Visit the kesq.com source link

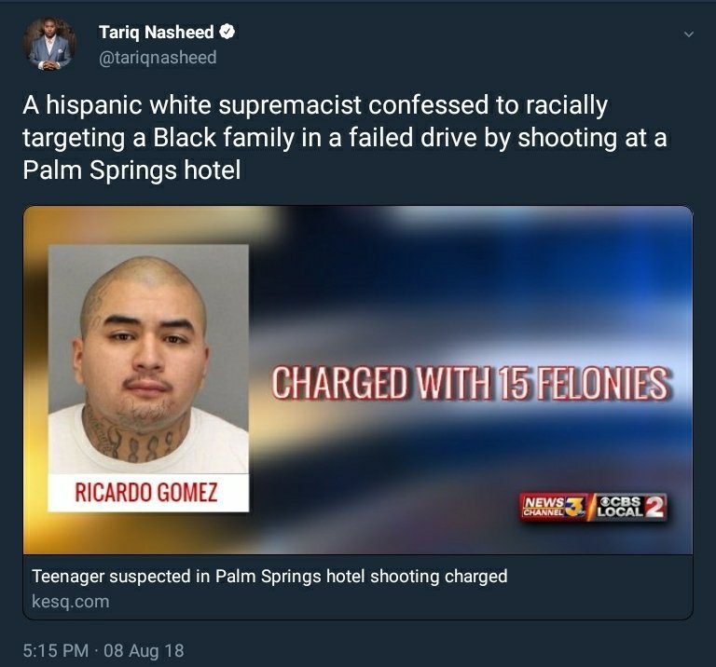70,601
